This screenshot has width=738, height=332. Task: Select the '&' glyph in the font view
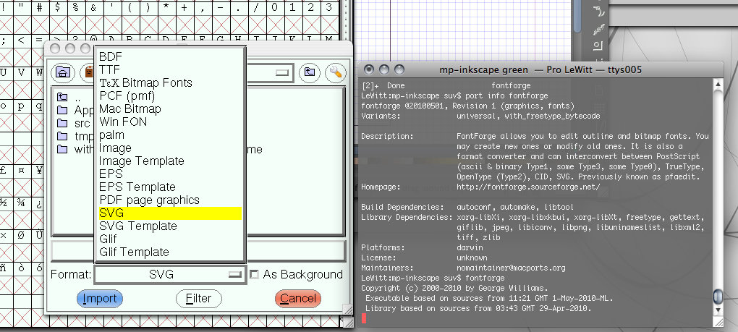(x=93, y=7)
